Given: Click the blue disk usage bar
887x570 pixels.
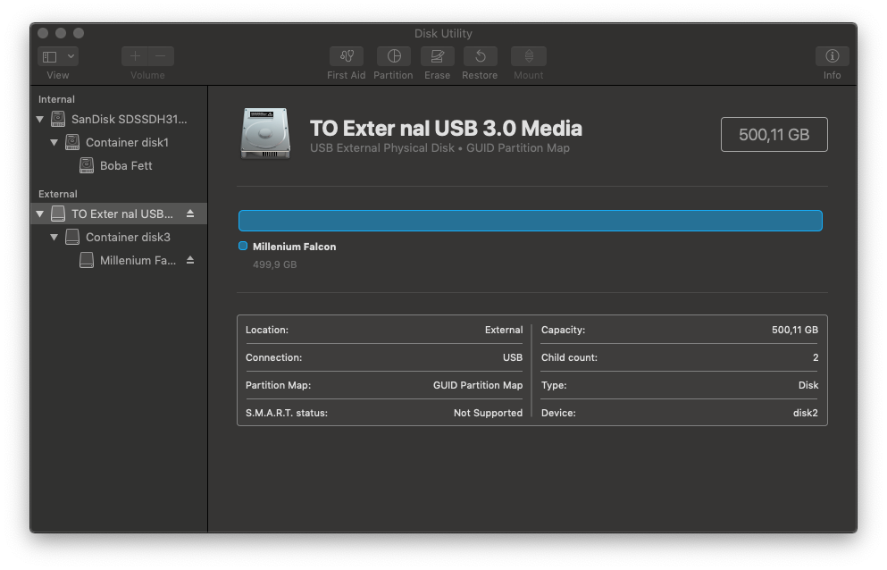Looking at the screenshot, I should coord(530,220).
